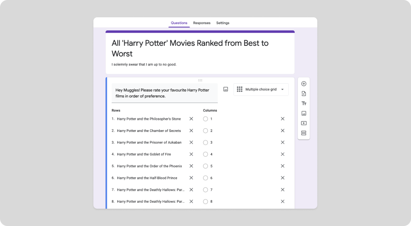Edit row text 'Order of the Phoenix'
Viewport: 411px width, 226px height.
tap(149, 166)
